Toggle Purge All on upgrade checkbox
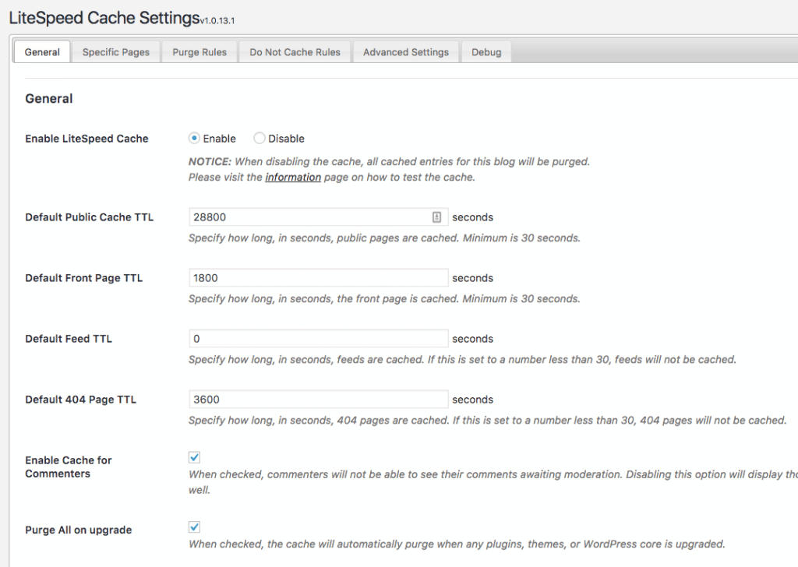 pos(194,526)
